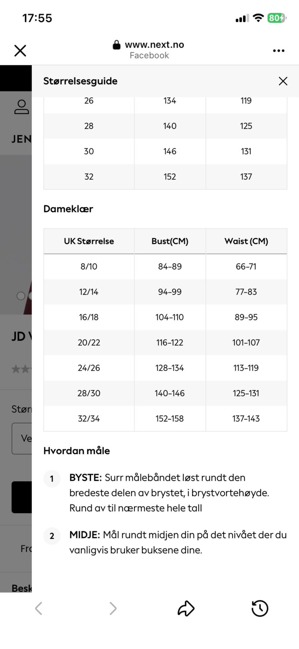Open the three-dot browser options menu
Screen dimensions: 299x649
pyautogui.click(x=278, y=51)
